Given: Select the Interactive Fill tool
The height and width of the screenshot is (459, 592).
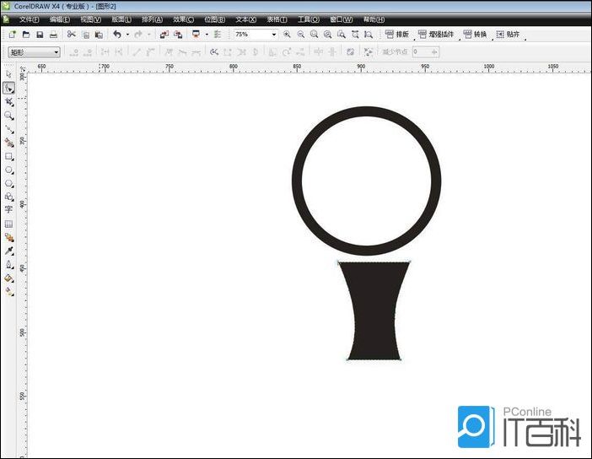Looking at the screenshot, I should pos(8,291).
